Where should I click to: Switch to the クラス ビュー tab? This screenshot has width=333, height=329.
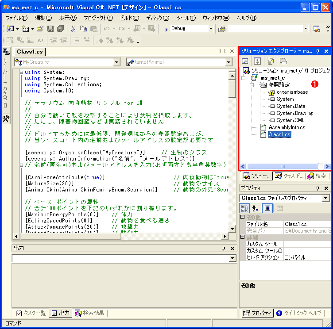(289, 176)
